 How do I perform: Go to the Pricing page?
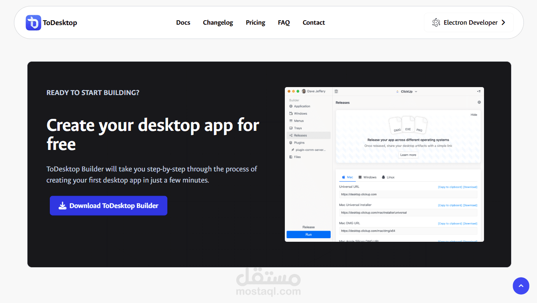(255, 23)
